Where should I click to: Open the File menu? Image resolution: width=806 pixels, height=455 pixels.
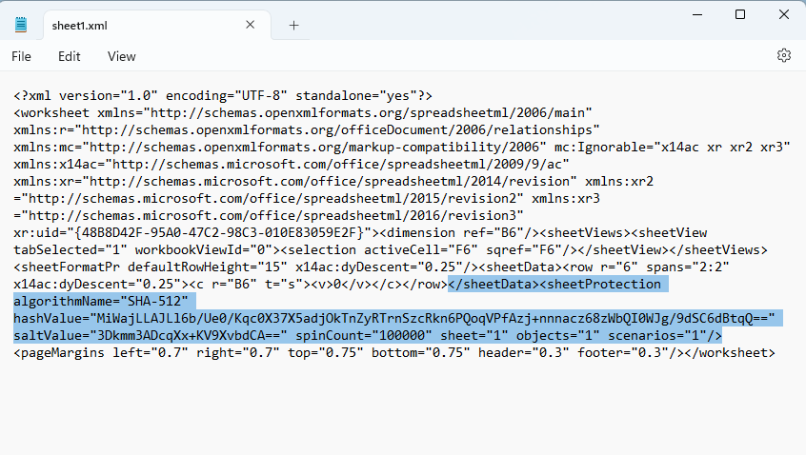click(x=21, y=56)
